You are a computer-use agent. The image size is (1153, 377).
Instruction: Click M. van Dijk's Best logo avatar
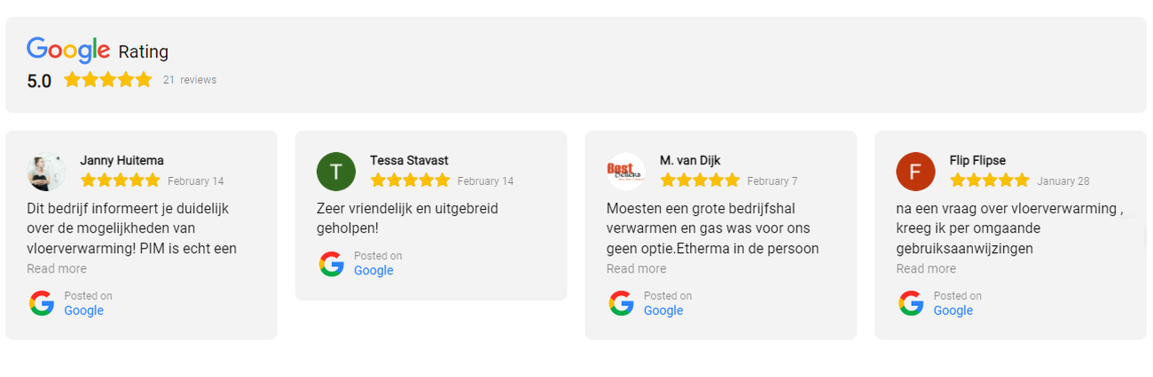point(626,171)
